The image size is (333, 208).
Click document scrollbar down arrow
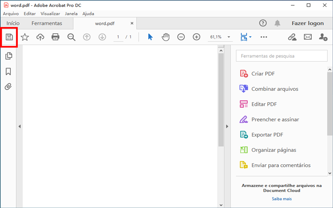[x=221, y=205]
